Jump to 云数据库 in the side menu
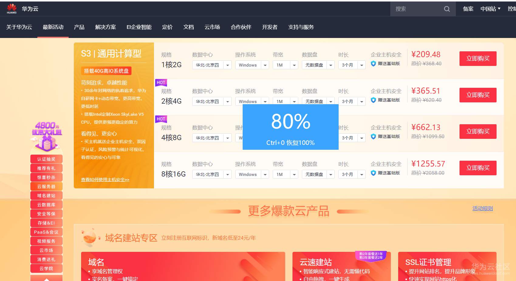 tap(46, 205)
